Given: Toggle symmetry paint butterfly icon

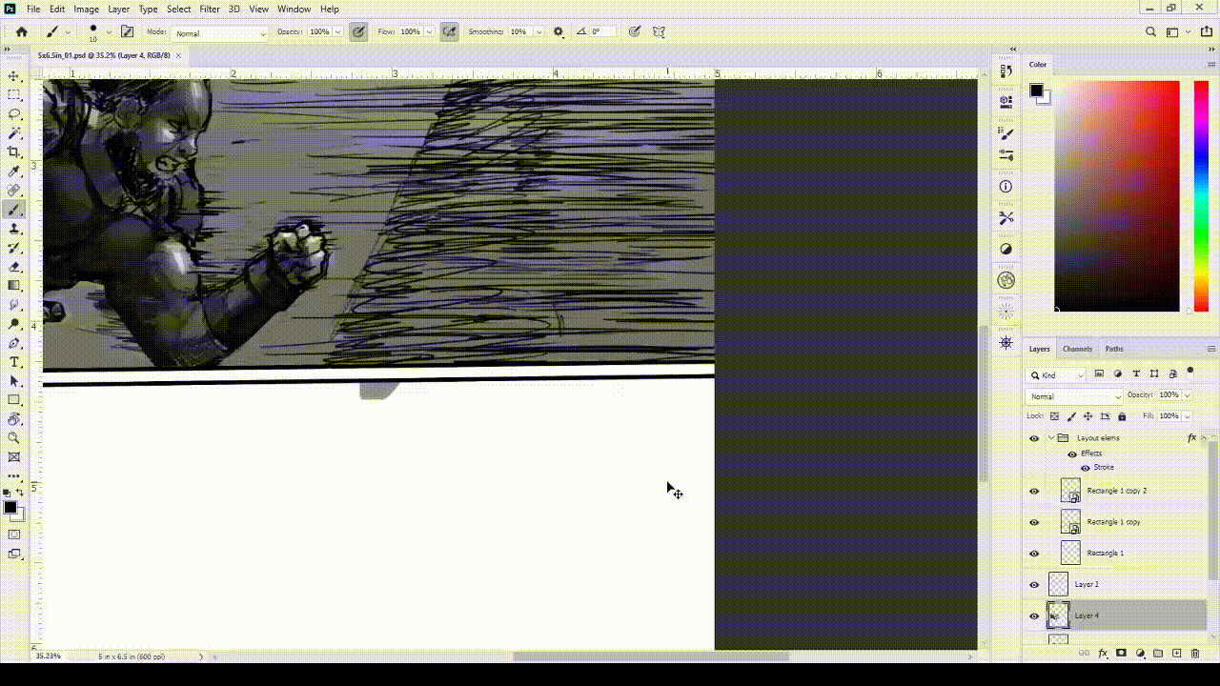Looking at the screenshot, I should tap(659, 31).
